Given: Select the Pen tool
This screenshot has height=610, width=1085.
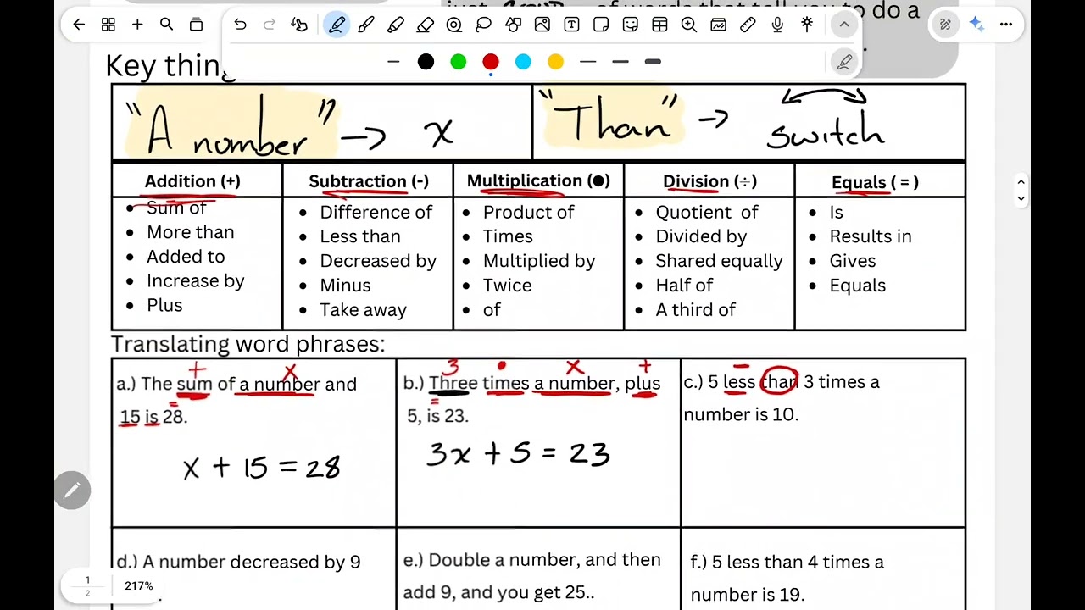Looking at the screenshot, I should point(337,25).
